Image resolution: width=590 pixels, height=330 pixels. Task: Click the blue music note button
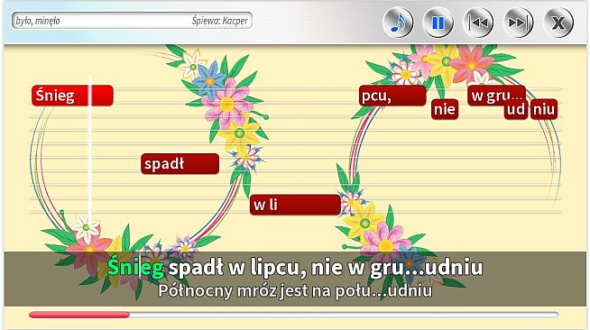click(398, 23)
